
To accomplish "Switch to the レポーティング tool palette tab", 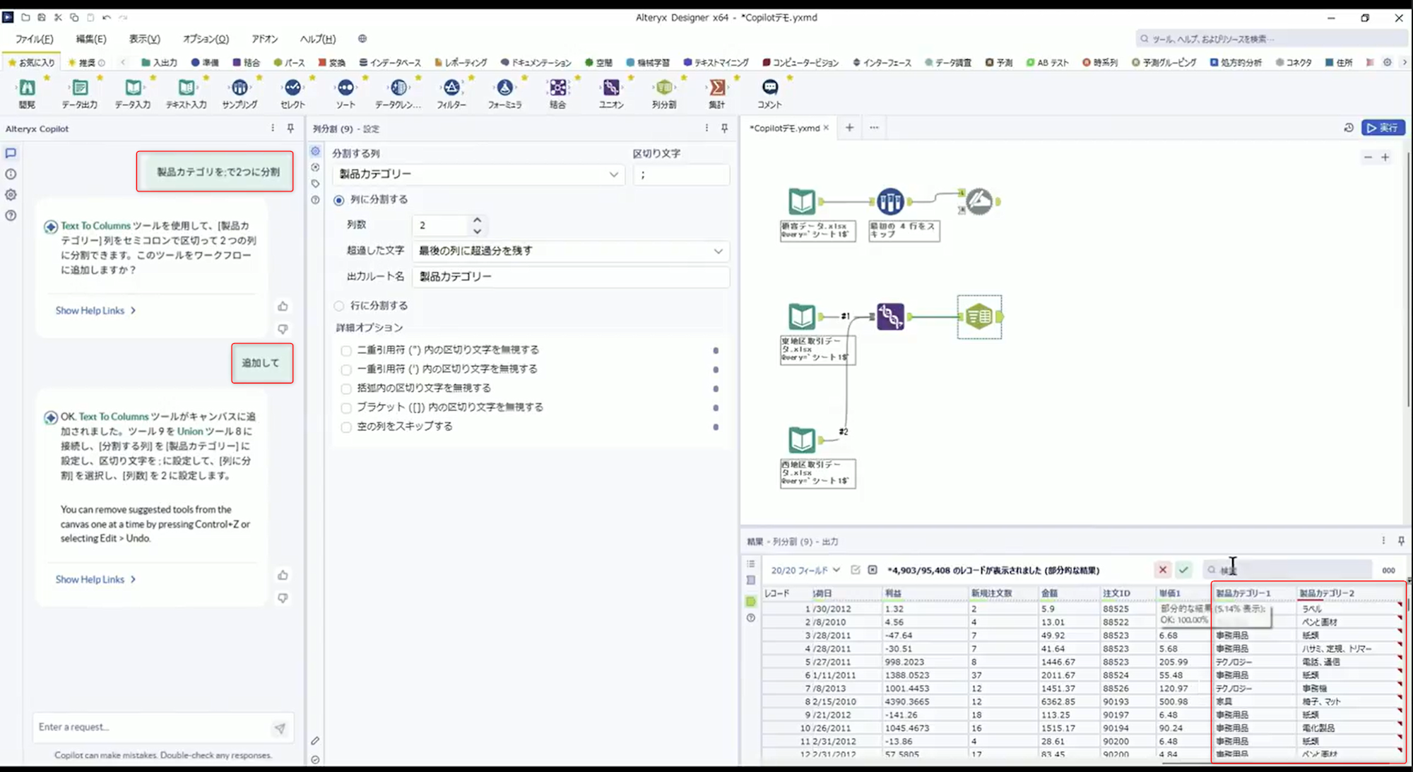I will click(x=461, y=62).
